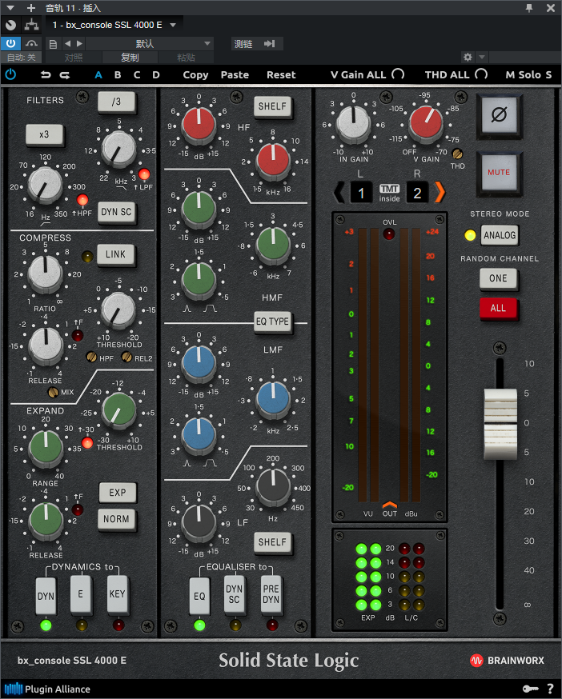This screenshot has height=699, width=562.
Task: Expand the settings gear dropdown arrow
Action: tap(482, 57)
